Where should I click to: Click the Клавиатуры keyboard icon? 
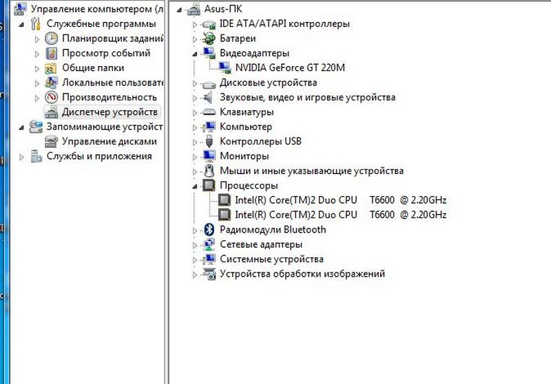point(209,112)
